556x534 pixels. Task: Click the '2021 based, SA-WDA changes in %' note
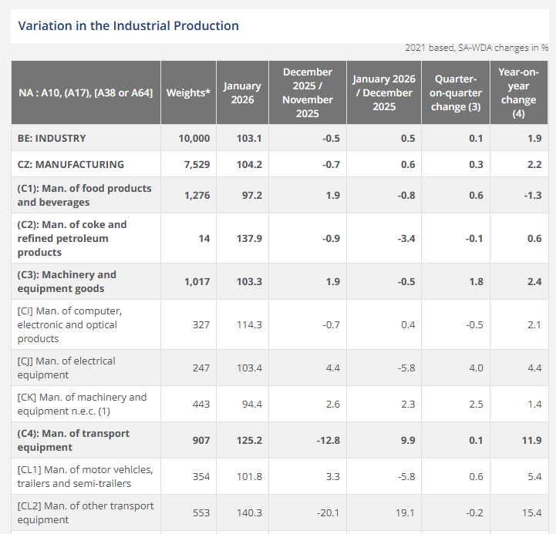pos(477,48)
